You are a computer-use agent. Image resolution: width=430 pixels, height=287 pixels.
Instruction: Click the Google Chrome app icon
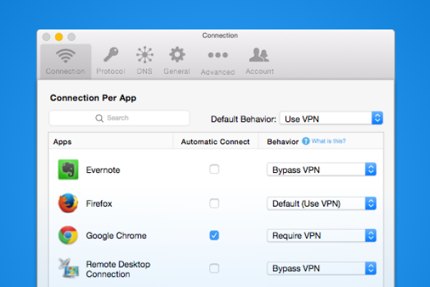pos(68,235)
